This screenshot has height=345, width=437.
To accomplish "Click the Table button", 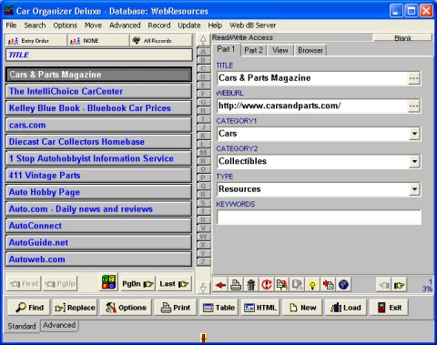I will 218,308.
